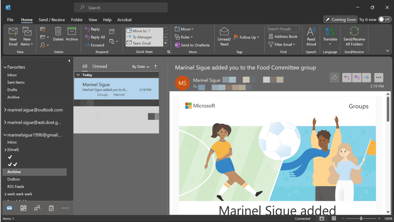
Task: Click the New Email icon
Action: 13,36
